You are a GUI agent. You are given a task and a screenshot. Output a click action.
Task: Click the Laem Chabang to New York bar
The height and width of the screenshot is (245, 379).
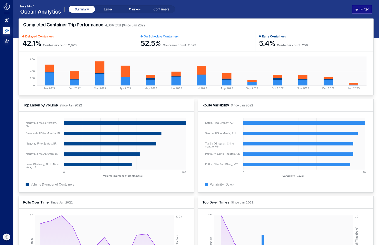click(x=98, y=164)
